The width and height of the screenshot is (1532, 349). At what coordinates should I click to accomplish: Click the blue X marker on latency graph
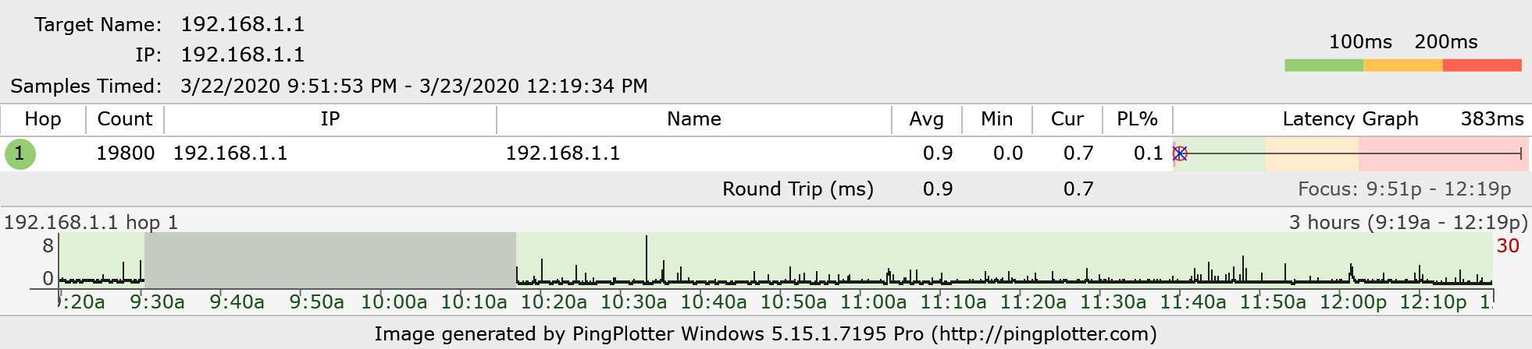tap(1180, 153)
